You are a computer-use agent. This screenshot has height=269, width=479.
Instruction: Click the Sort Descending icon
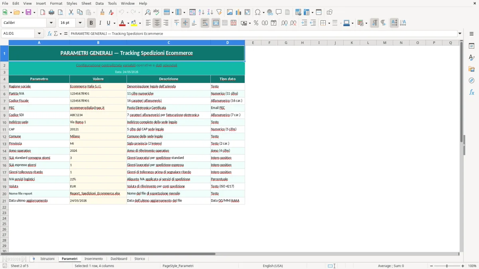click(x=210, y=12)
